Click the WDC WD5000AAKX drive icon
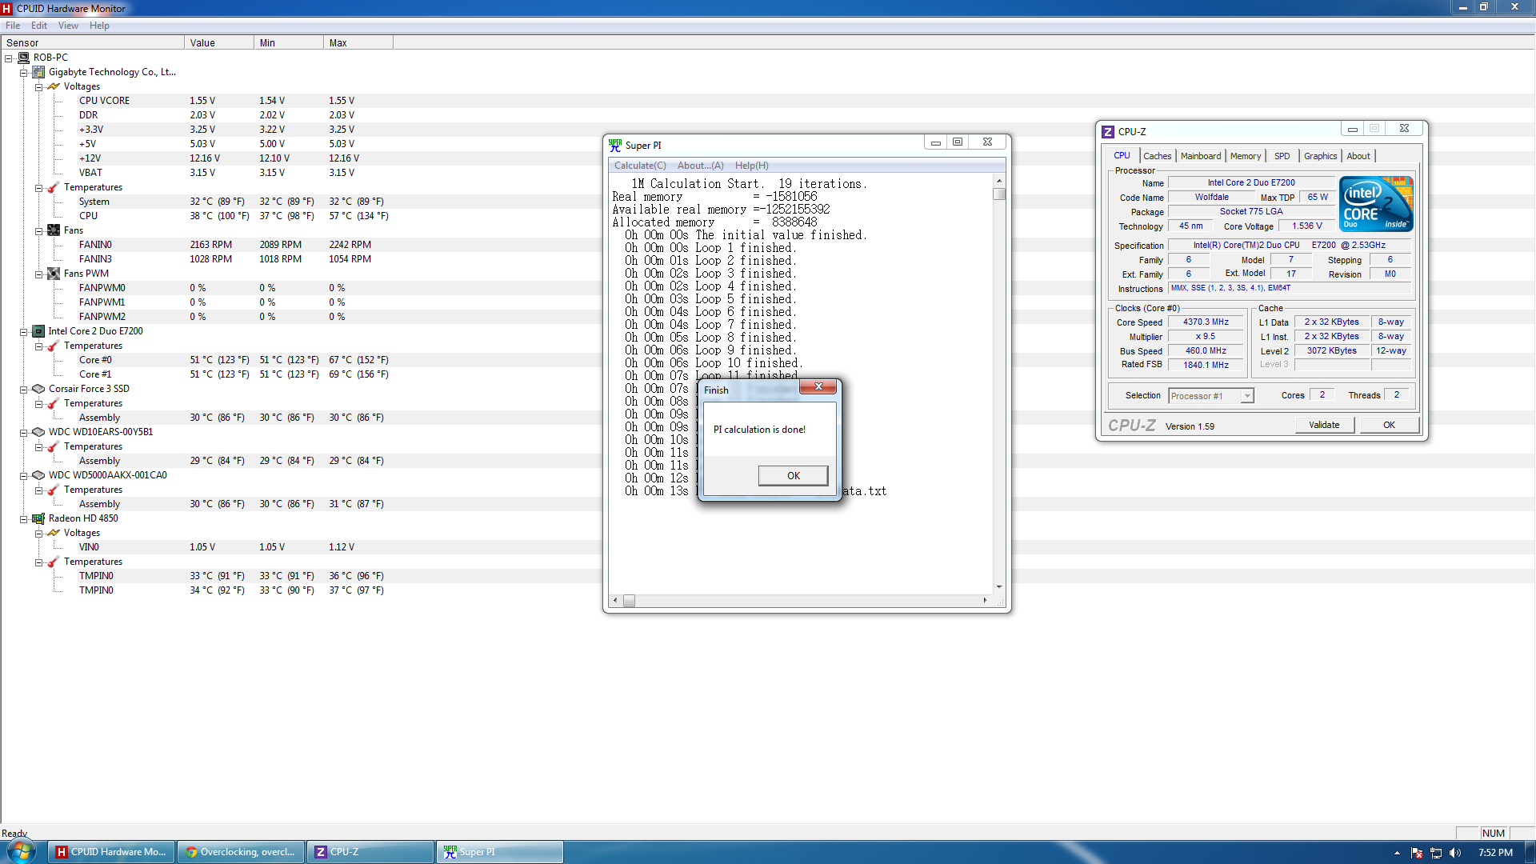 [38, 475]
